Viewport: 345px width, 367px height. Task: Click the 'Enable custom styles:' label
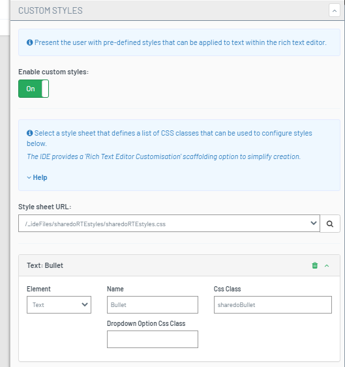point(53,72)
